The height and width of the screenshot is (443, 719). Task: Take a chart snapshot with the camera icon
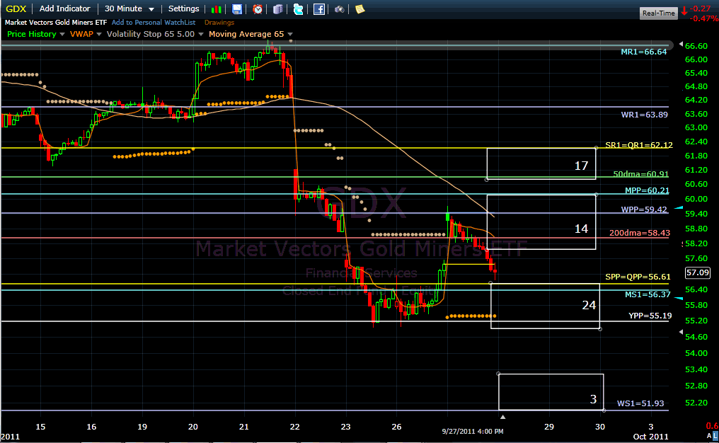(x=339, y=9)
